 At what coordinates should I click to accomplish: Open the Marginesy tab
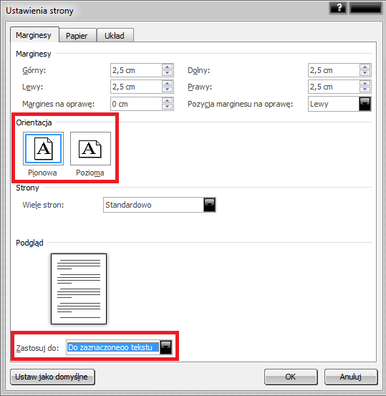pos(34,35)
